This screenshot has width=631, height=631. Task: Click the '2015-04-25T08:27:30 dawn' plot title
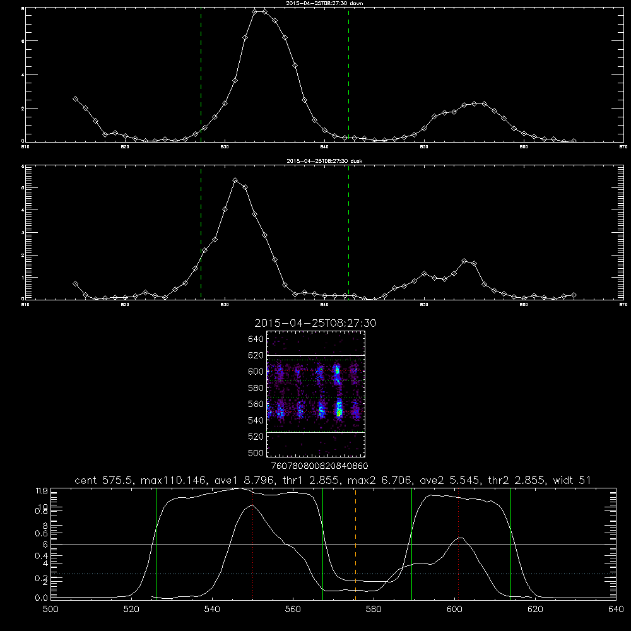pyautogui.click(x=324, y=3)
